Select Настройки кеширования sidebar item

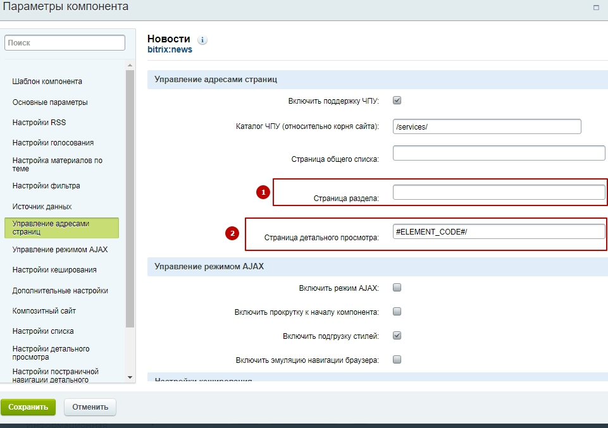tap(54, 270)
